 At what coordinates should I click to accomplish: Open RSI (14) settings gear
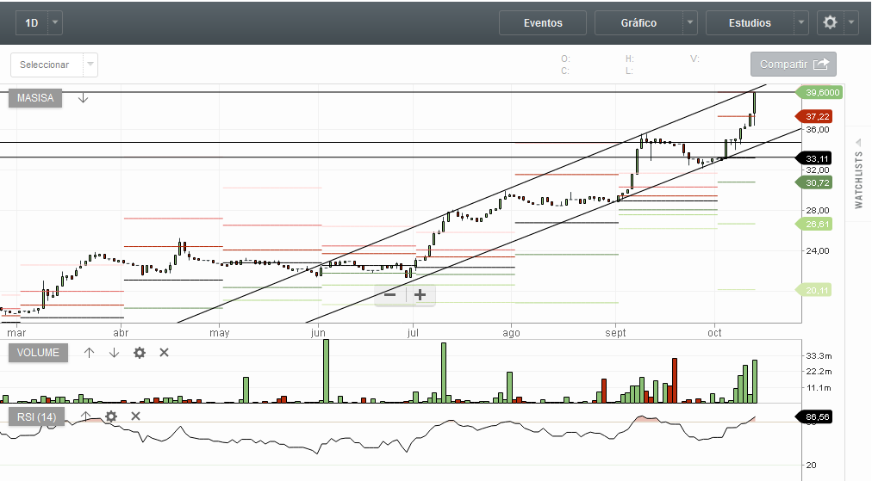110,416
